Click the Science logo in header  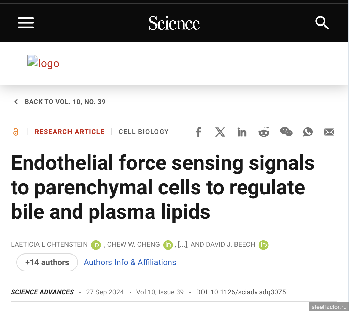coord(174,23)
